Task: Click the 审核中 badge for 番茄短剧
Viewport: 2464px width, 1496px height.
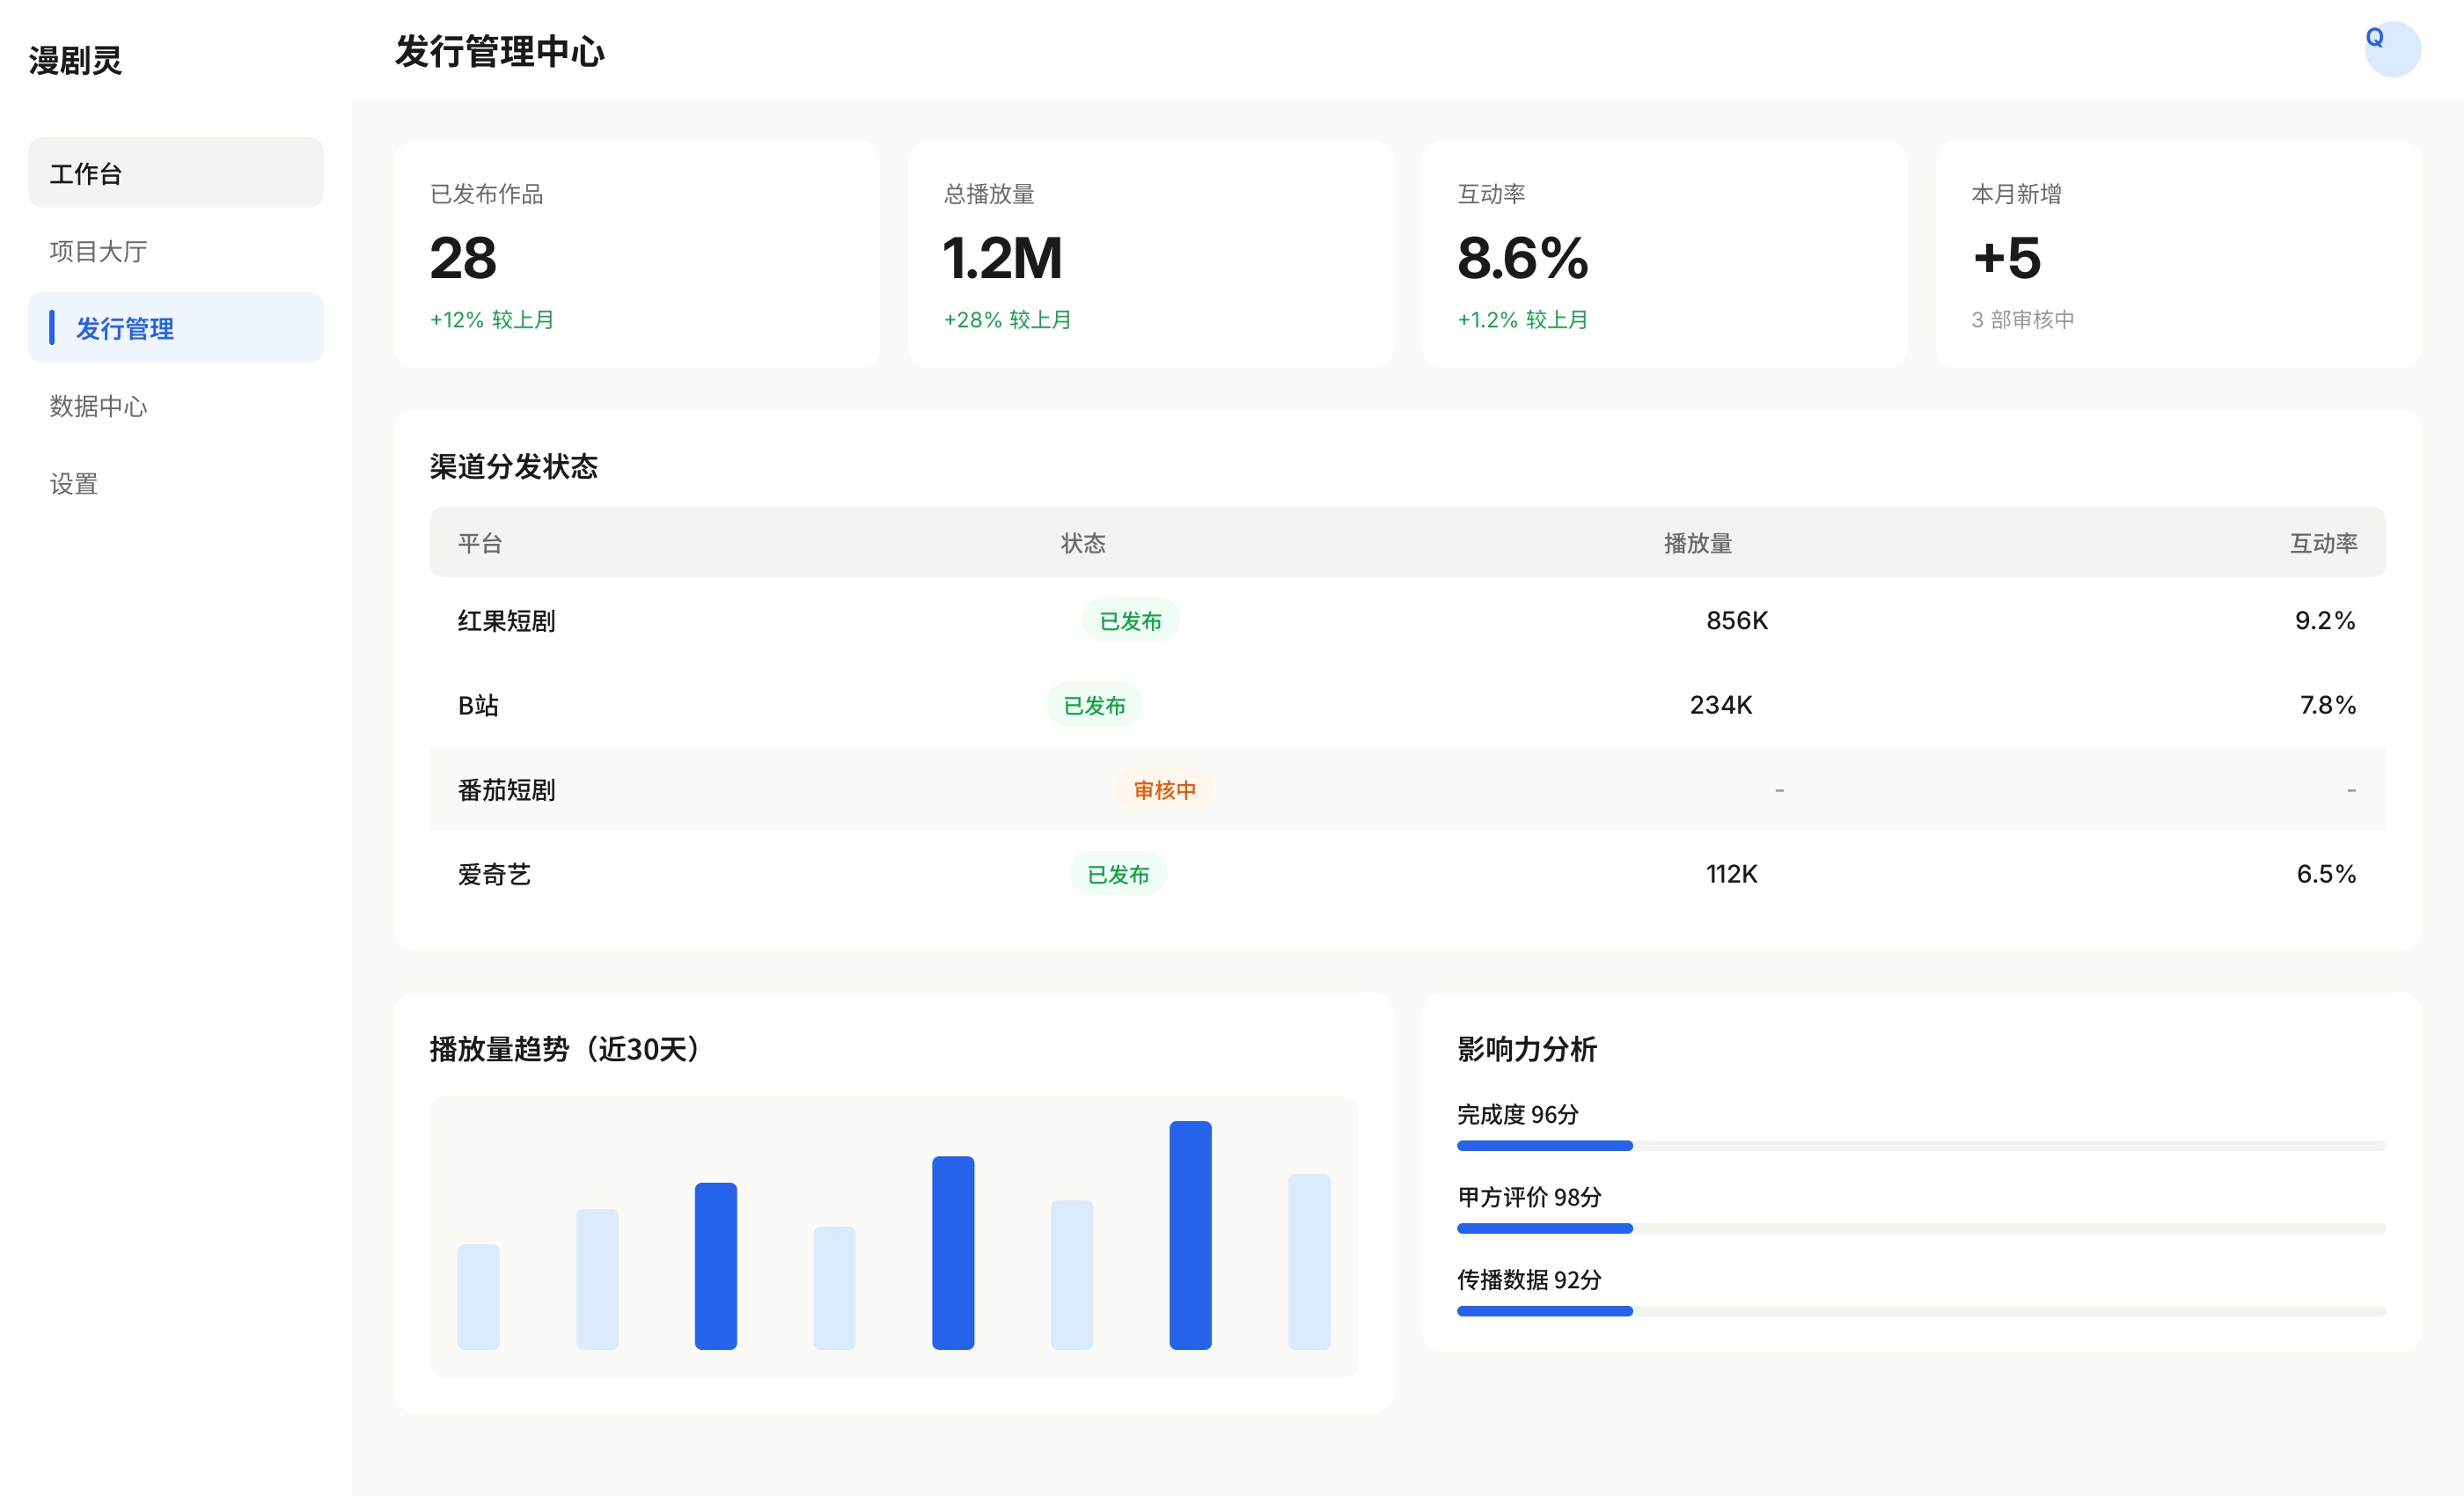Action: point(1164,790)
